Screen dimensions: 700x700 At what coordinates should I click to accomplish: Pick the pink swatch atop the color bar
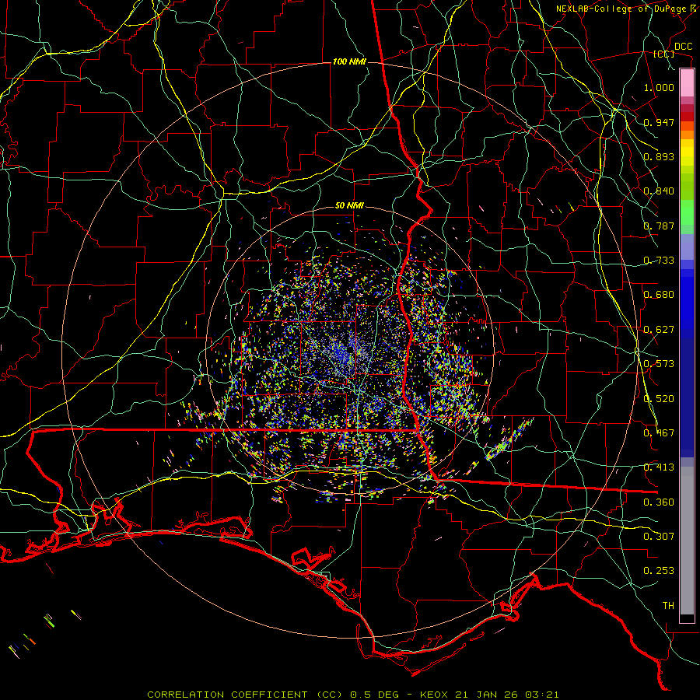pos(687,83)
